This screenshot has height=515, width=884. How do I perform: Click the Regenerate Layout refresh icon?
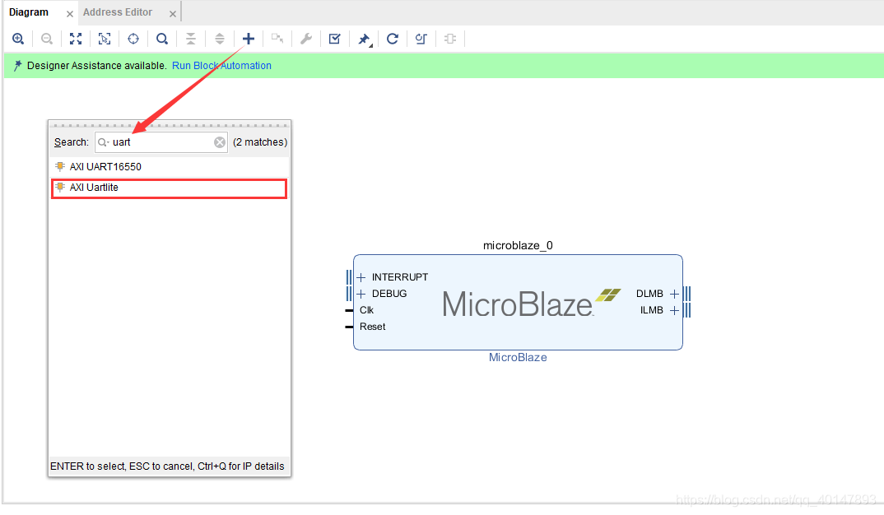393,39
